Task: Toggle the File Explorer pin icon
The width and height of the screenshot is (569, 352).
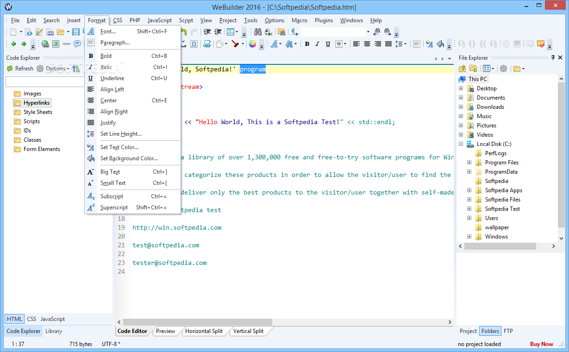Action: click(553, 57)
